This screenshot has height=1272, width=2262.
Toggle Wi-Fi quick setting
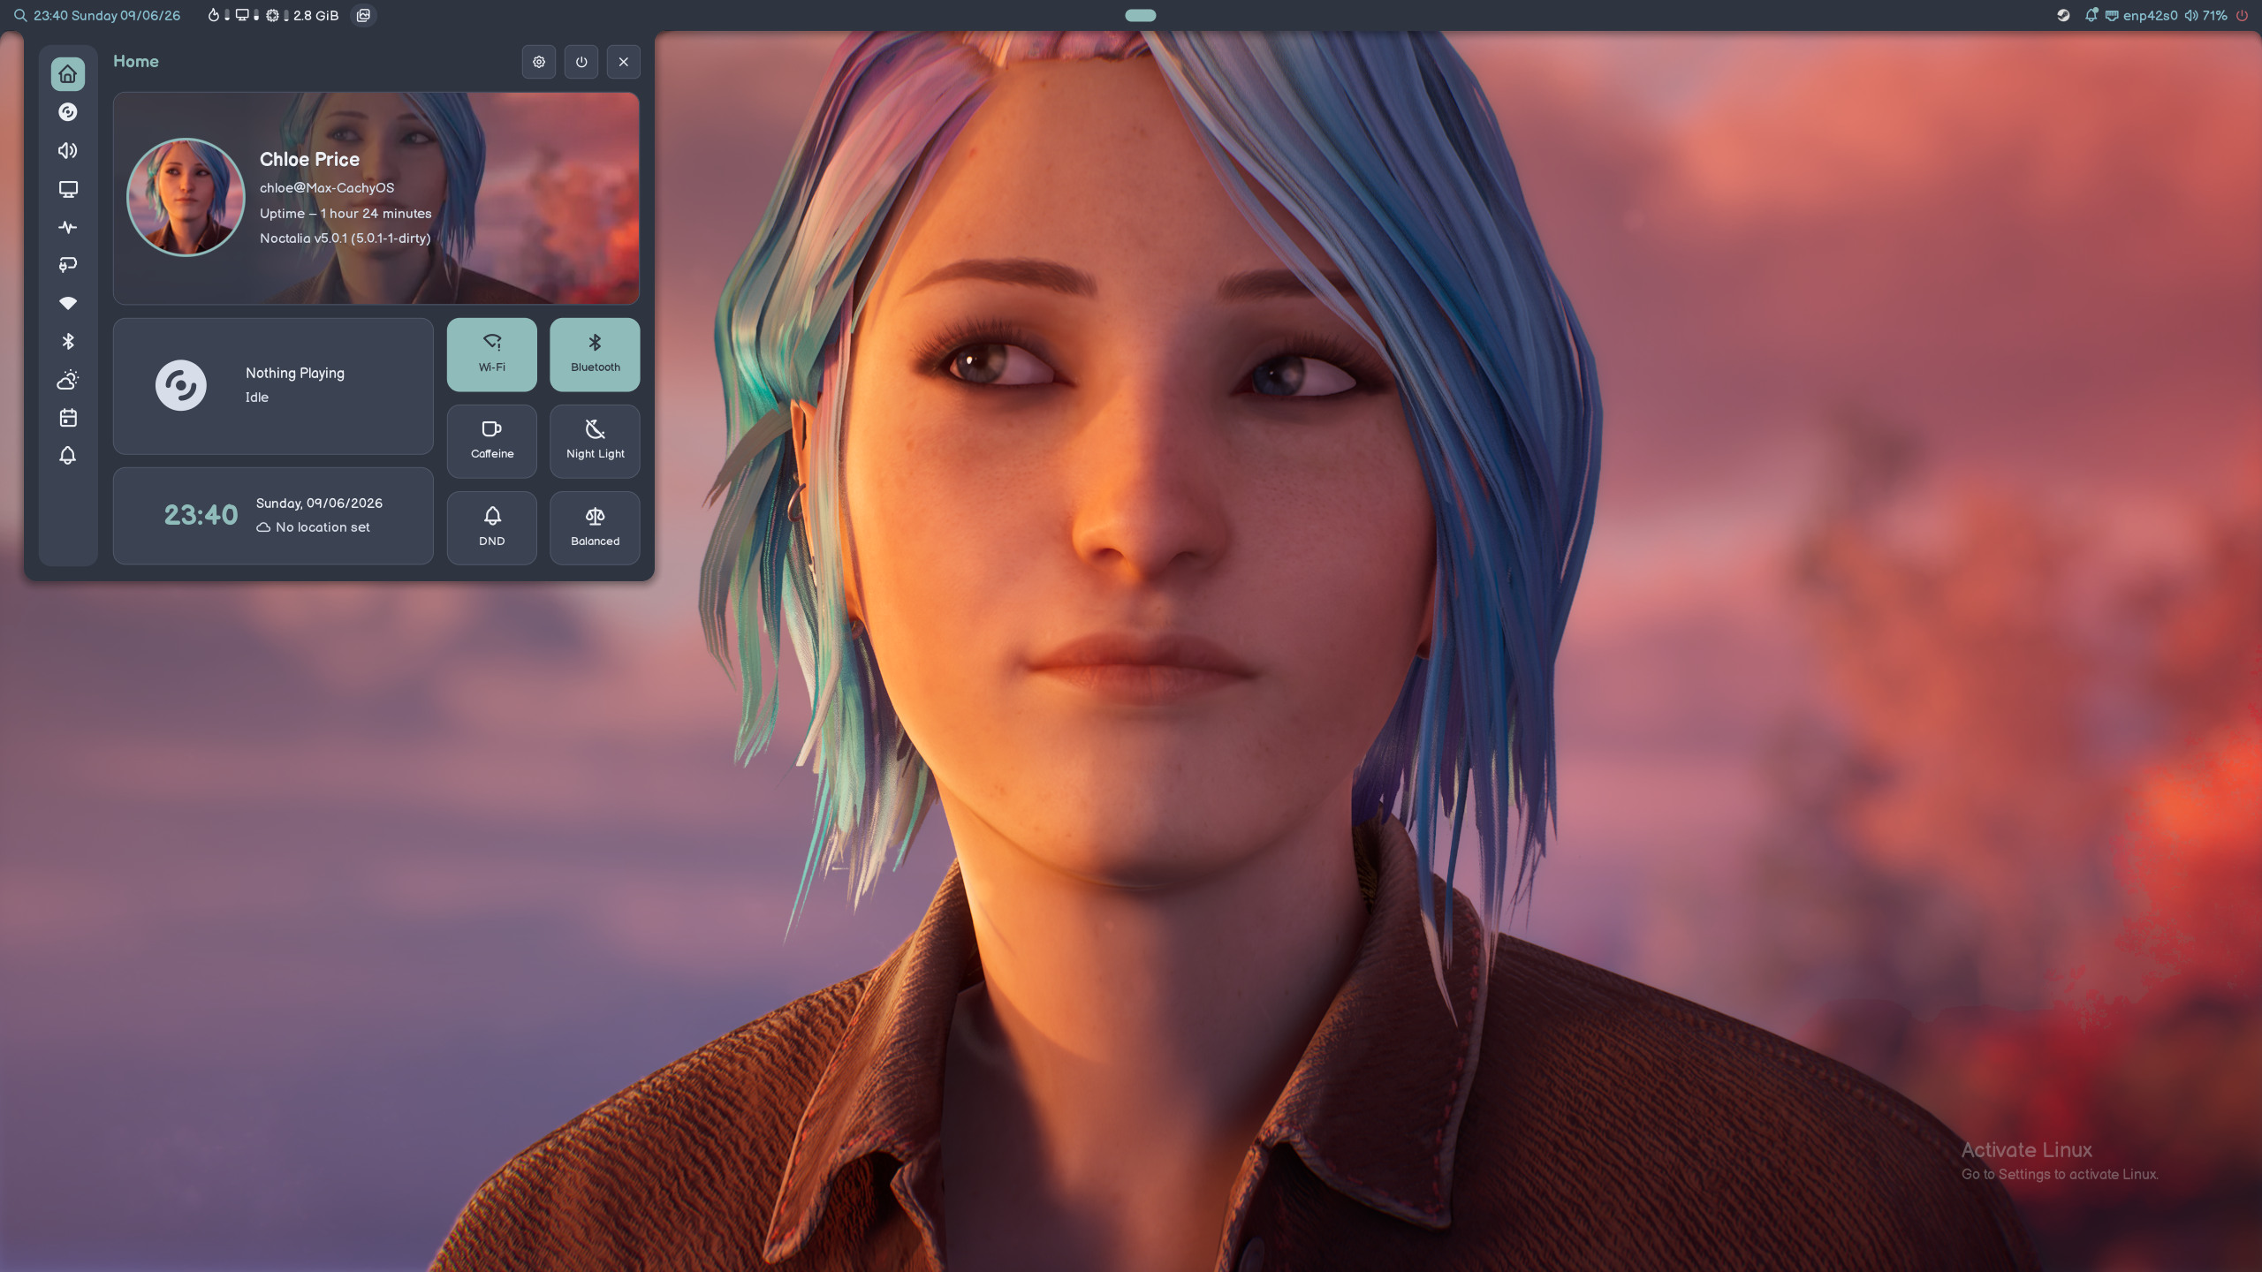tap(492, 354)
